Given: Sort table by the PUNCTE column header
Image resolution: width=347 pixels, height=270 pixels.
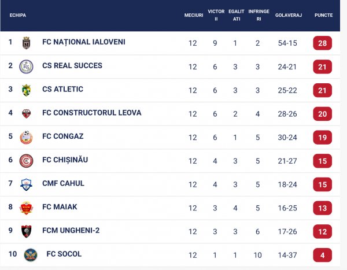Looking at the screenshot, I should coord(323,15).
